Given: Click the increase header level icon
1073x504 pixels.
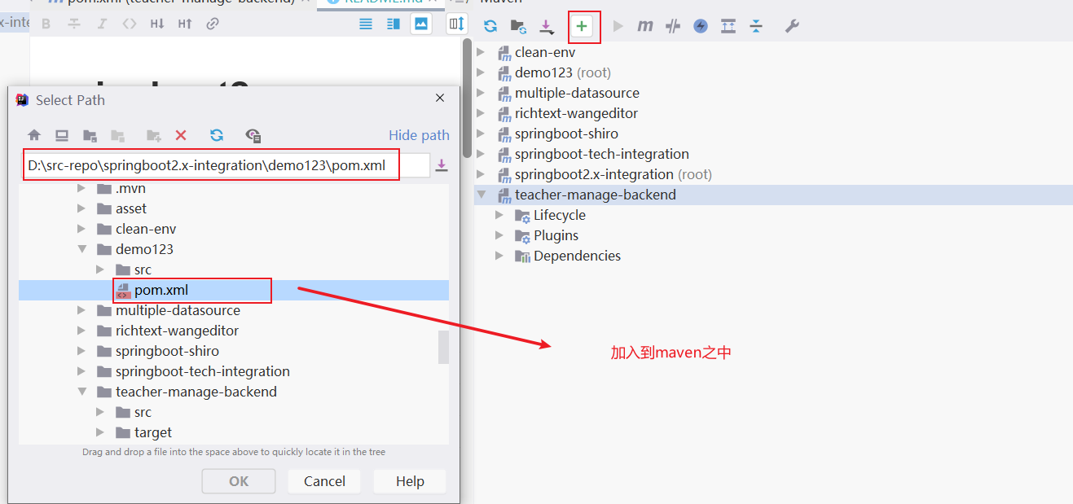Looking at the screenshot, I should [x=185, y=24].
